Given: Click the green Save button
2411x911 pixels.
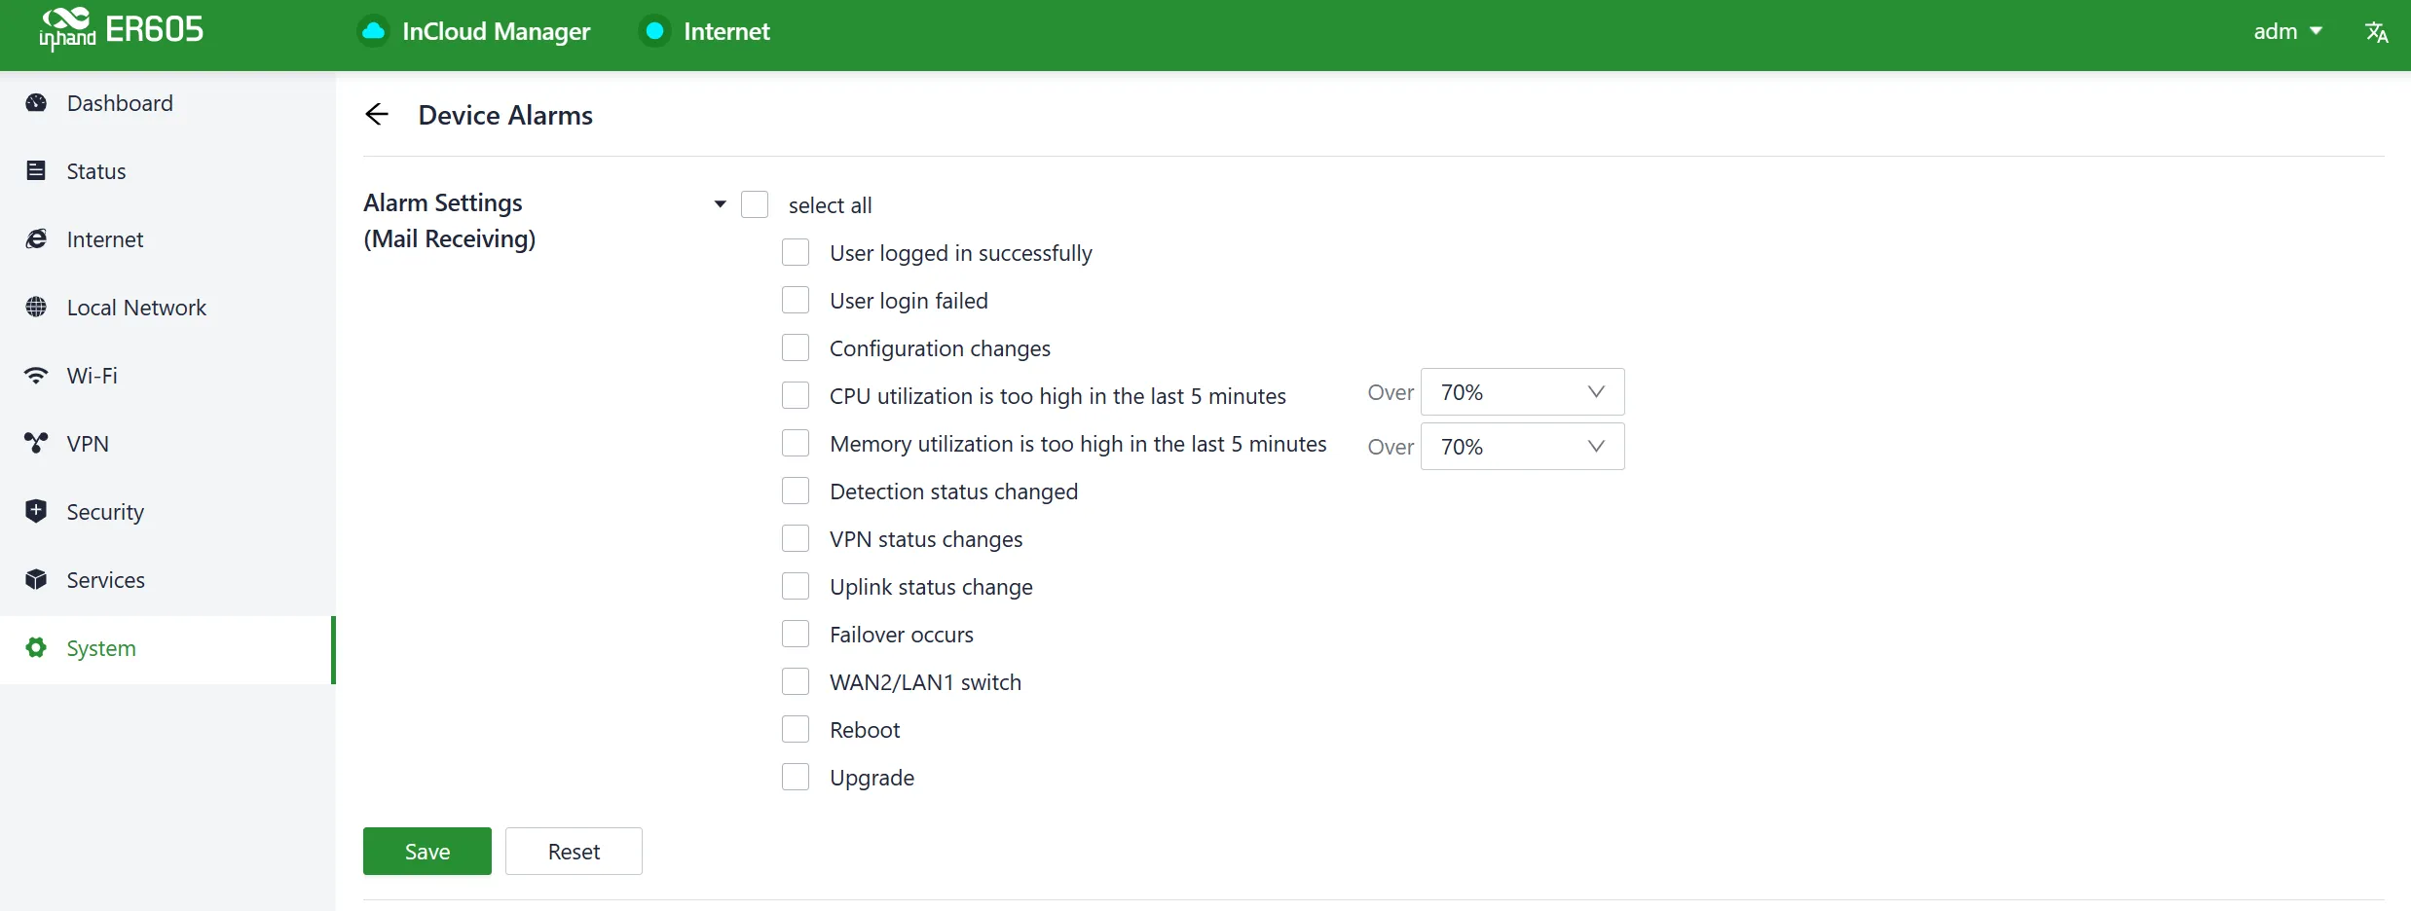Looking at the screenshot, I should pyautogui.click(x=427, y=852).
